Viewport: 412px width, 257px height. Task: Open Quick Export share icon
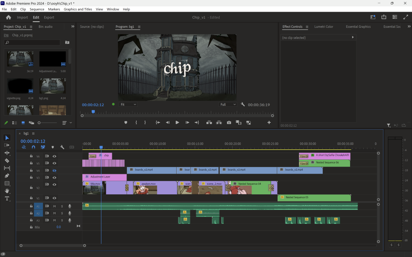point(384,17)
